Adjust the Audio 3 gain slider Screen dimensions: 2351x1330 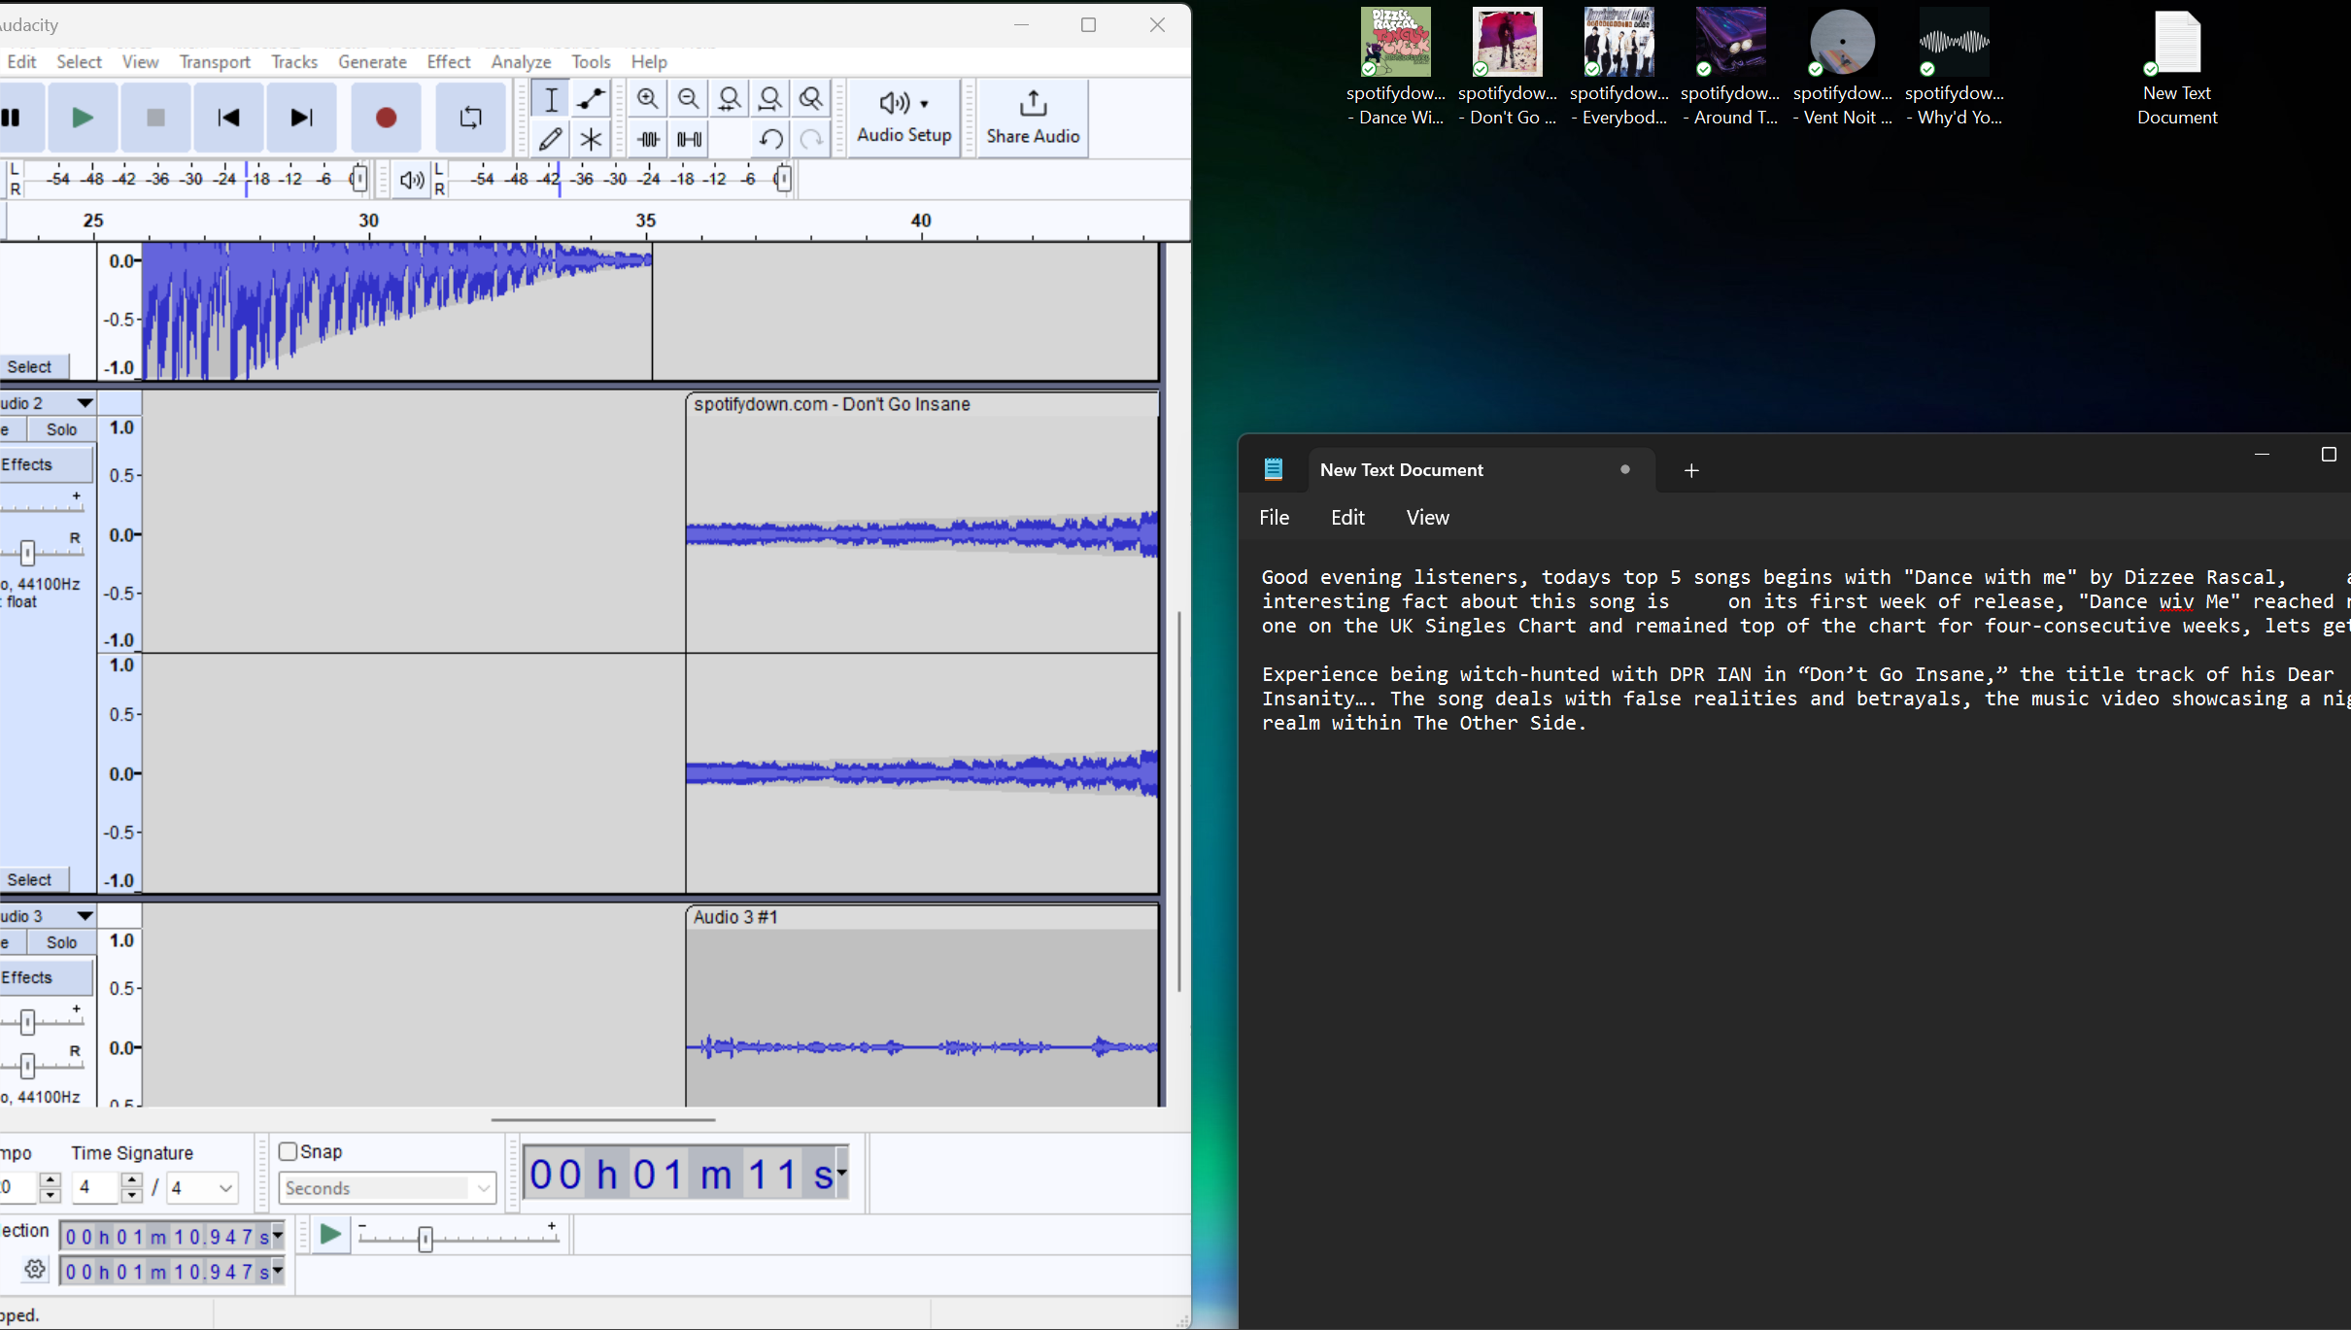[x=27, y=1022]
